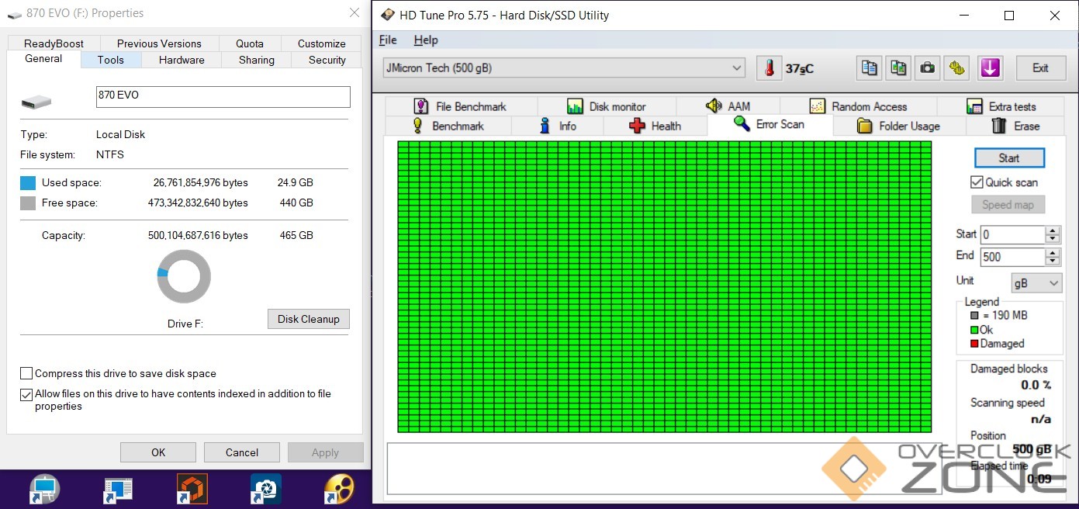Screen dimensions: 1079x509
Task: Increase the Start value with up arrow
Action: pos(1053,230)
